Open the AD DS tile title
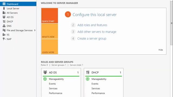The width and height of the screenshot is (173, 97). pos(53,72)
